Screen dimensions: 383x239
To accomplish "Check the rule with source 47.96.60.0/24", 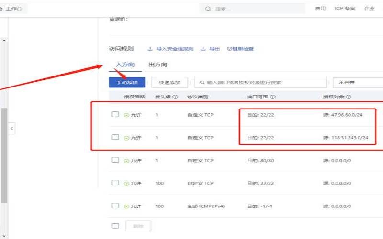I will (x=115, y=114).
